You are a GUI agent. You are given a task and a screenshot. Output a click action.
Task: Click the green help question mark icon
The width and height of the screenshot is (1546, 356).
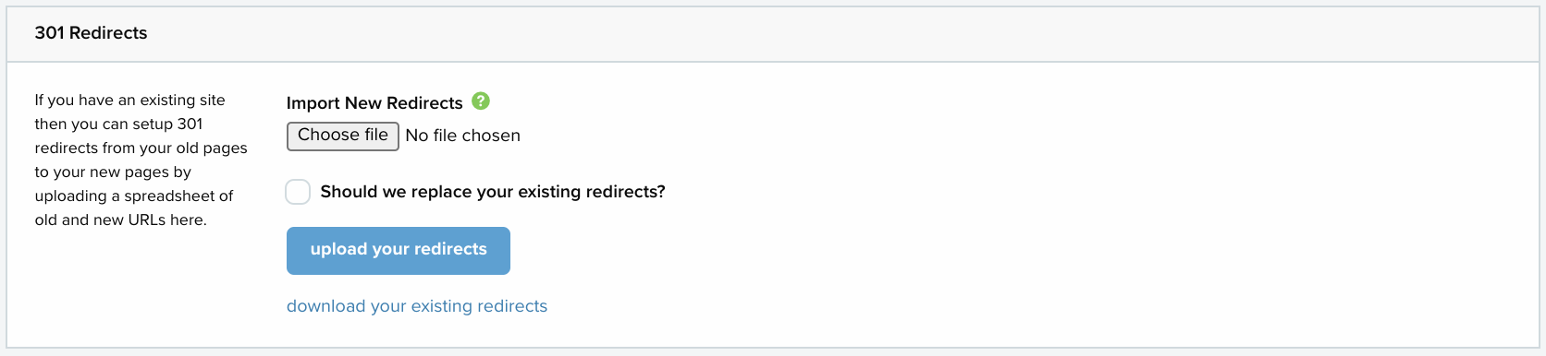point(481,101)
